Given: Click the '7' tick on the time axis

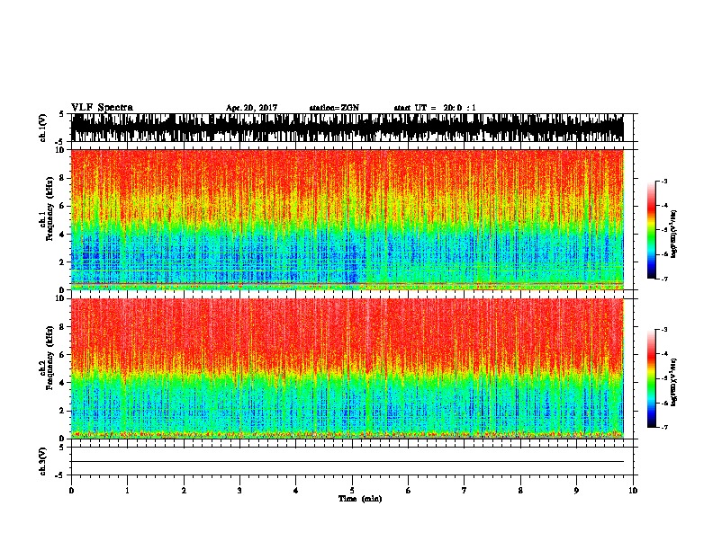Looking at the screenshot, I should click(465, 491).
